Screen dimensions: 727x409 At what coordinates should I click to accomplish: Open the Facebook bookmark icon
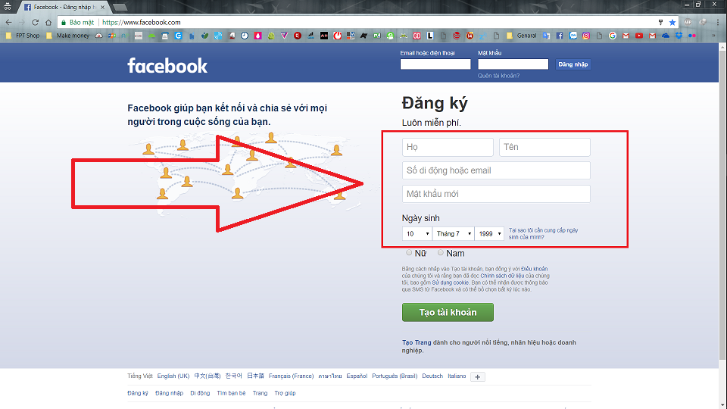560,36
